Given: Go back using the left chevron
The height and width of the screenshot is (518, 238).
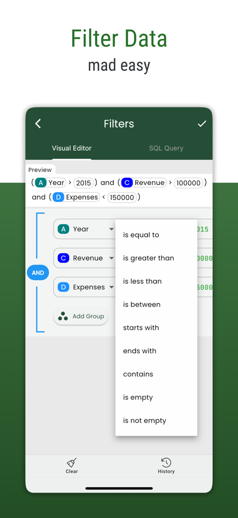Looking at the screenshot, I should click(x=38, y=124).
